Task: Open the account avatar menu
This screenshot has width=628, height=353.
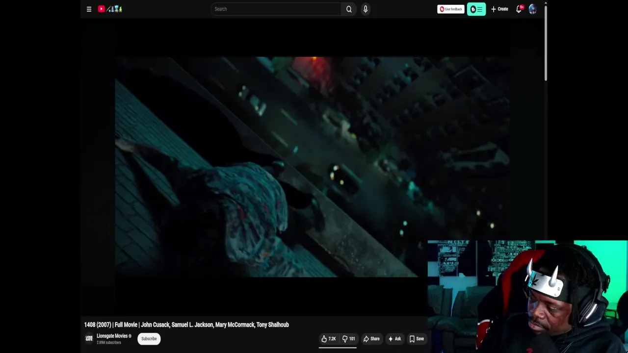Action: [533, 9]
